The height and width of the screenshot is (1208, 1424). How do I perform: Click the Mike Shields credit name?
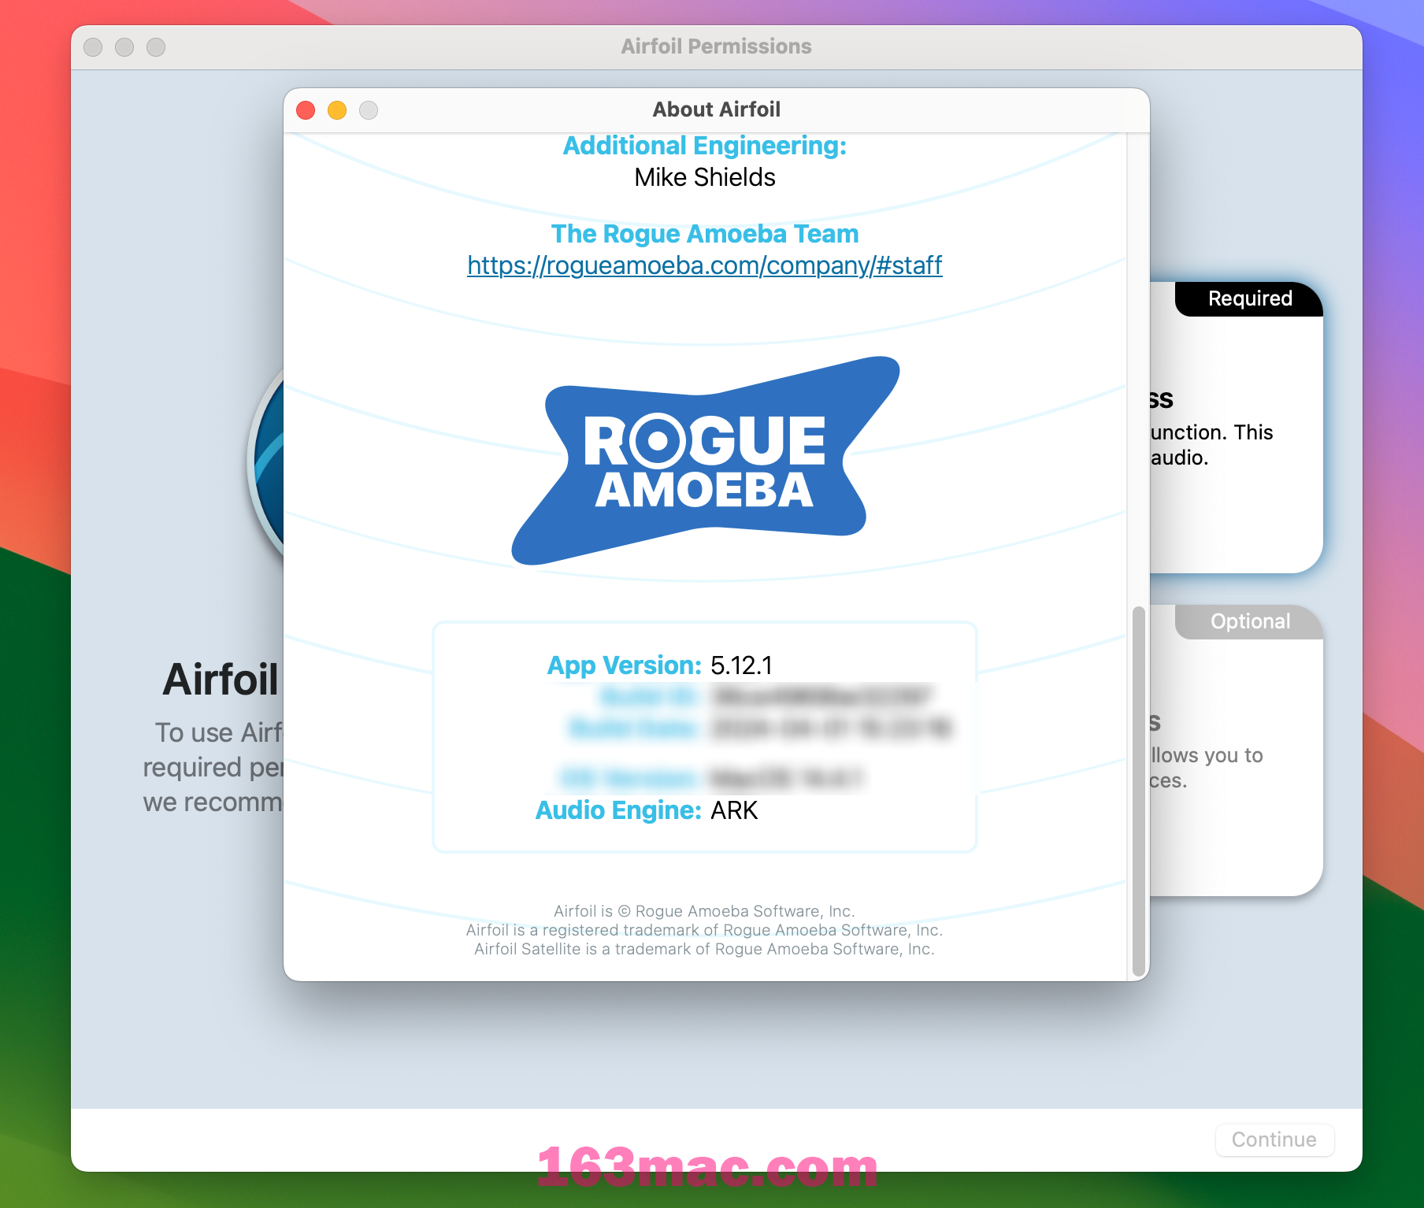pyautogui.click(x=705, y=177)
